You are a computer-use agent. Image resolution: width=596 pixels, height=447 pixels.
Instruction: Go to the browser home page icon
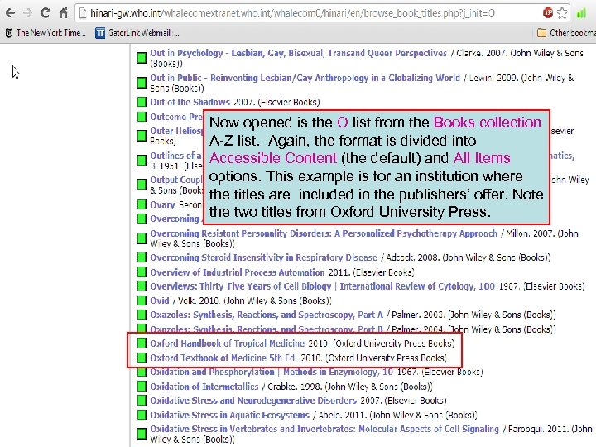point(64,13)
